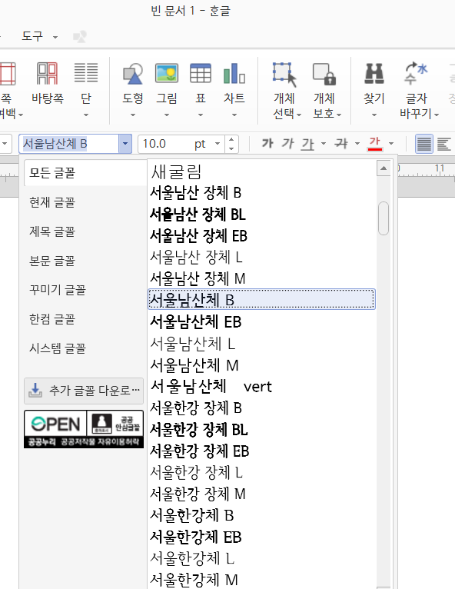
Task: Expand font color dropdown arrow
Action: tap(391, 144)
